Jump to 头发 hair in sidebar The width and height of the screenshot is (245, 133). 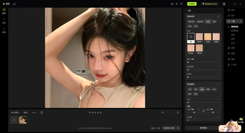coord(233,43)
